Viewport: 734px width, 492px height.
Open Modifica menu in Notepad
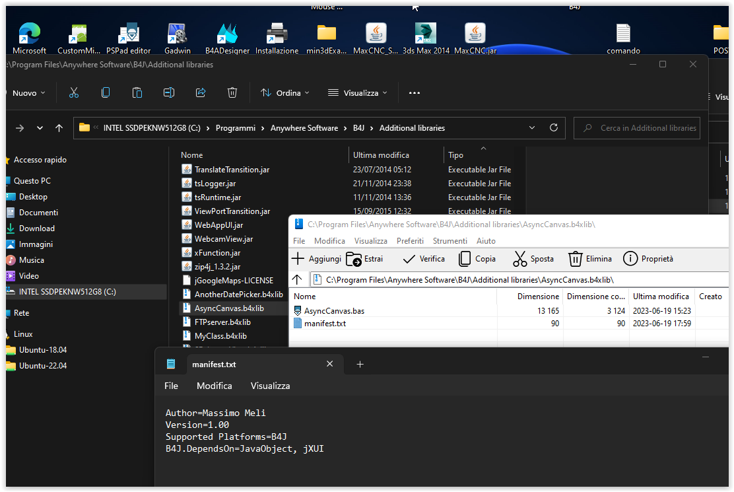[214, 386]
